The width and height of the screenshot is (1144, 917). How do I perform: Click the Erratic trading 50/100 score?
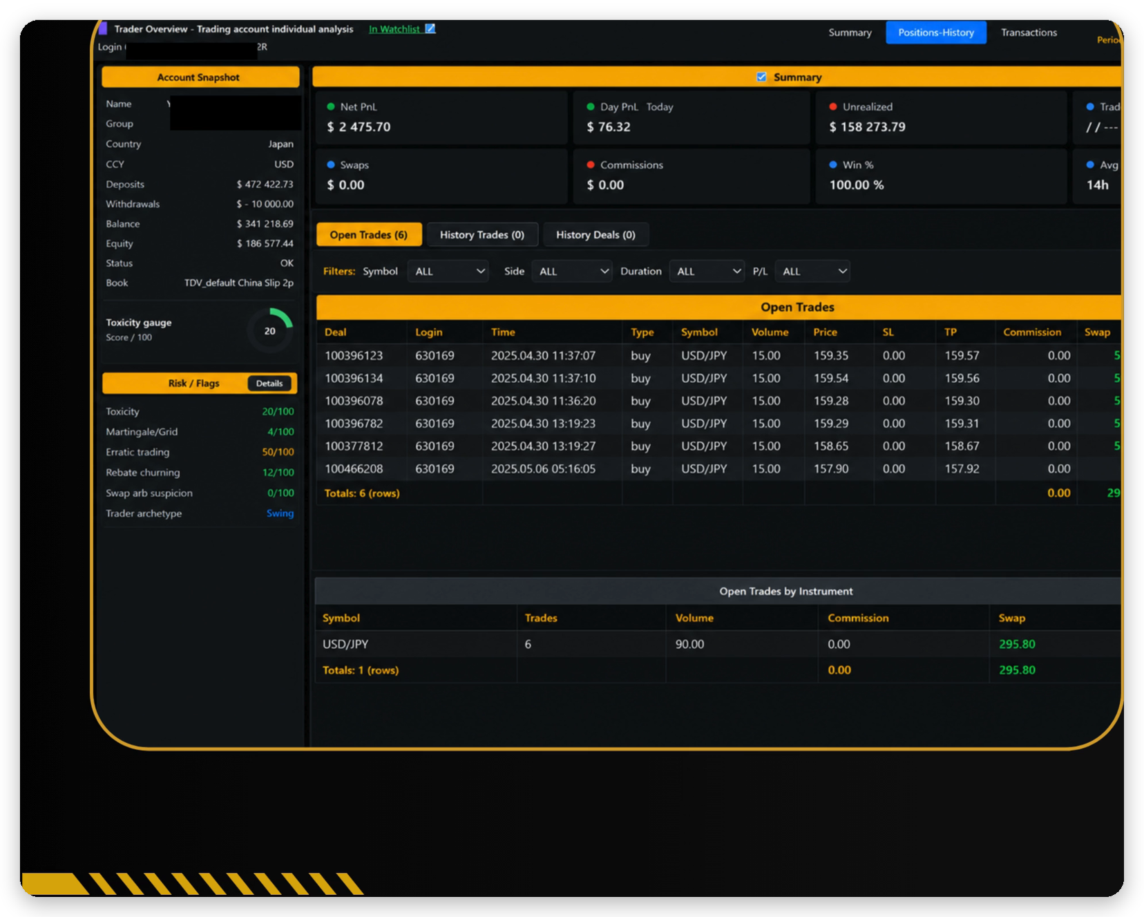coord(278,452)
